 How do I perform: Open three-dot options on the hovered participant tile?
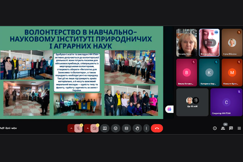click(213, 43)
